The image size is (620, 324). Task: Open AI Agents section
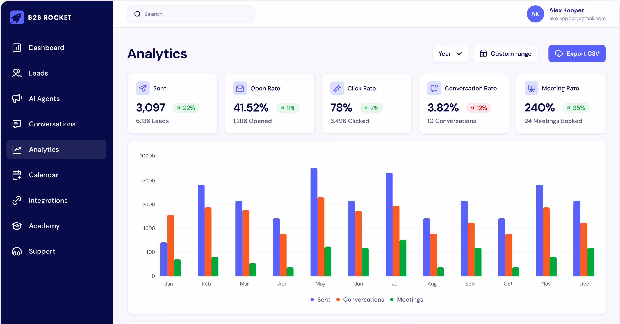pyautogui.click(x=56, y=99)
